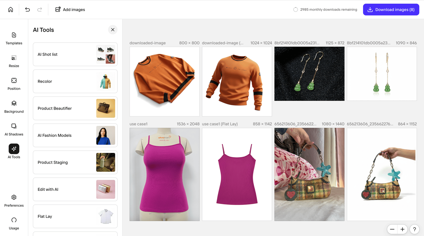The height and width of the screenshot is (236, 424).
Task: Click the AI Shot list sneakers preview
Action: 106,54
